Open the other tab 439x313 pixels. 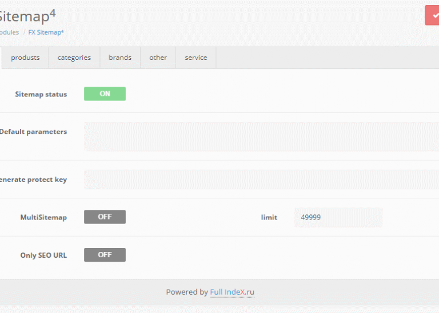pos(158,58)
